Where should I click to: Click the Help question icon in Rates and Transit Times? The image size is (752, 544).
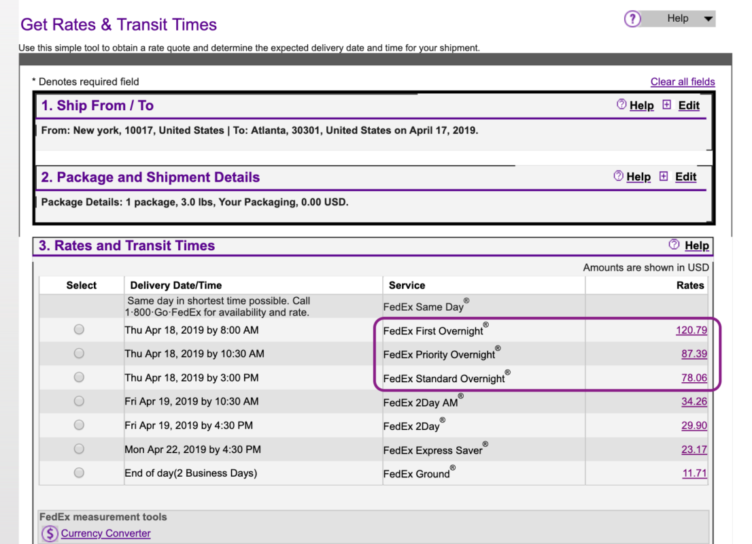(x=674, y=245)
